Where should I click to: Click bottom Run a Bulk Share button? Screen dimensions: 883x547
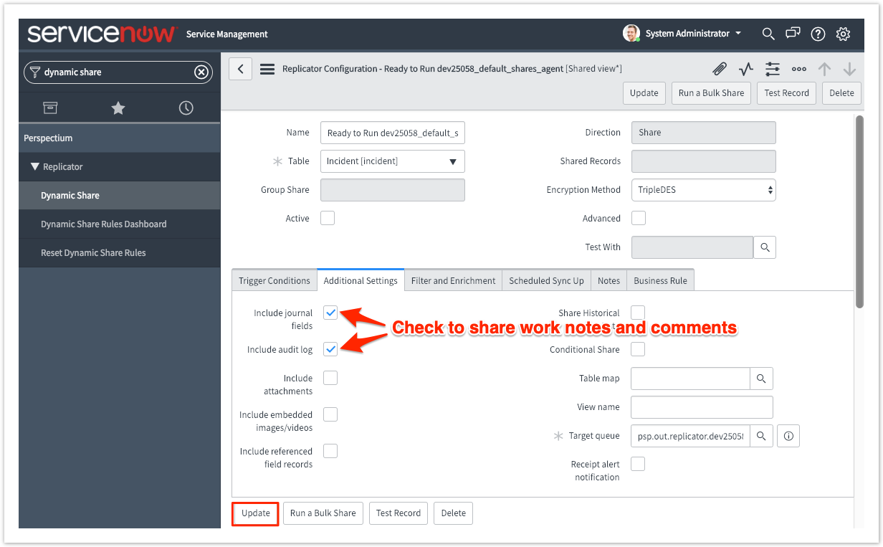click(323, 513)
